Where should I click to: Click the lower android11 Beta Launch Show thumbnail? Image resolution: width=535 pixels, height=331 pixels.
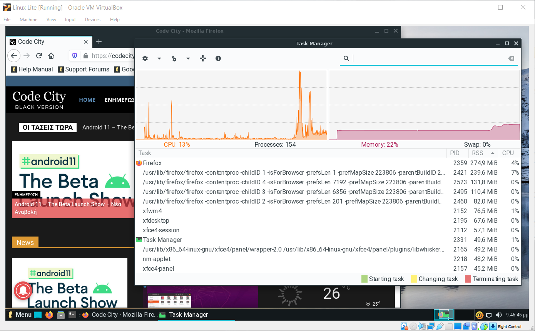[70, 283]
